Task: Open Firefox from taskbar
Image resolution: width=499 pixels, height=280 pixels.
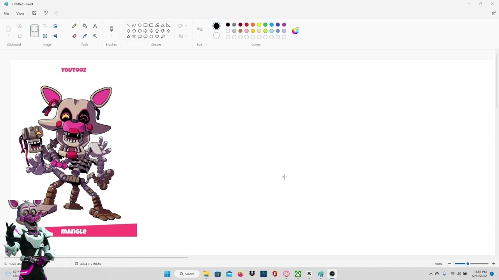Action: pos(241,274)
